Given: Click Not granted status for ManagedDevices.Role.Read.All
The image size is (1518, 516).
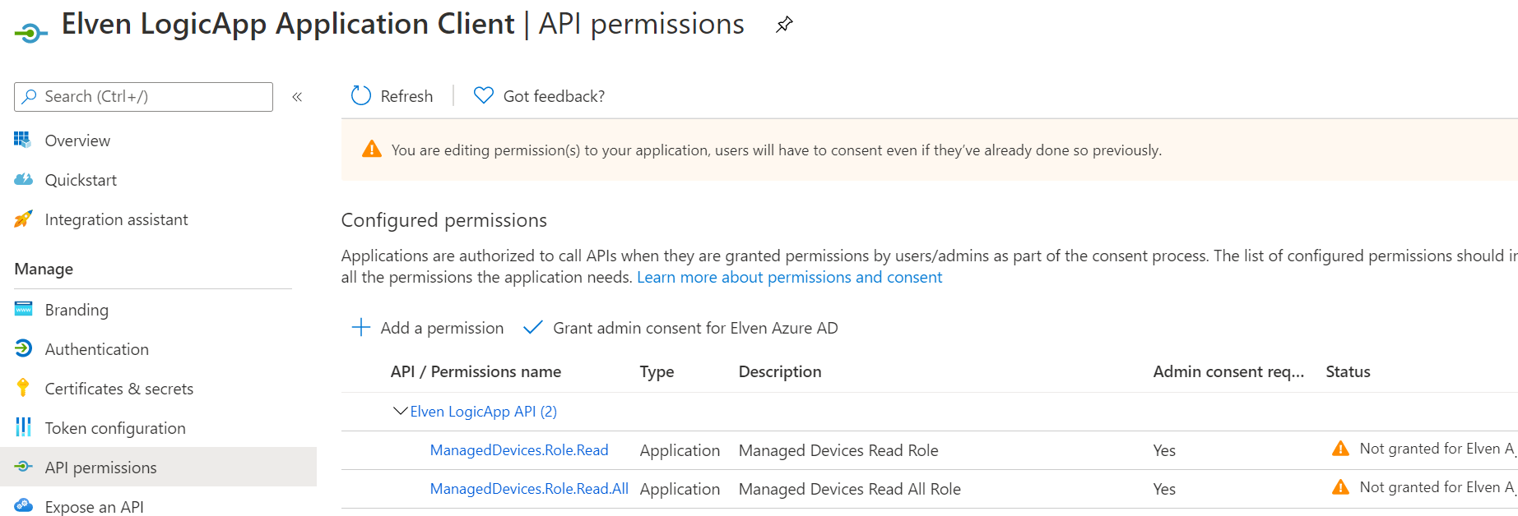Looking at the screenshot, I should pyautogui.click(x=1437, y=487).
